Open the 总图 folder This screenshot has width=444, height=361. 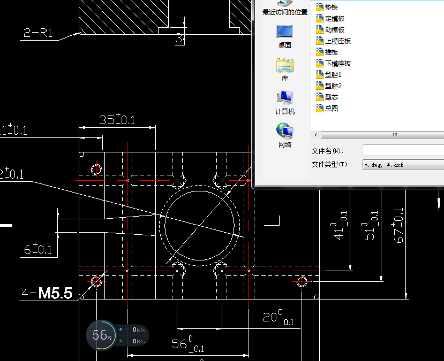[x=327, y=108]
